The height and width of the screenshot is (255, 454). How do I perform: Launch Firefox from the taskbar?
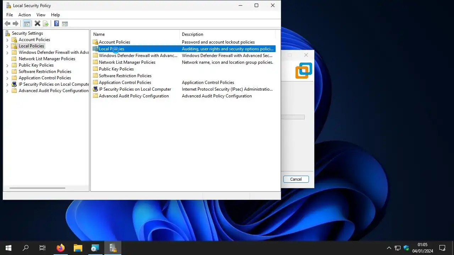61,248
